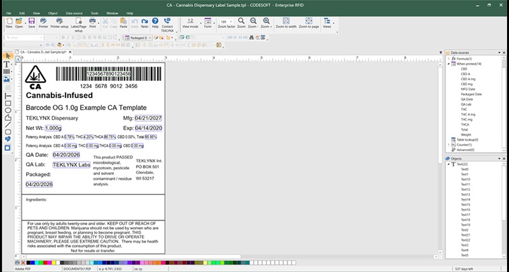Viewport: 509px width, 272px height.
Task: Zoom out with the Zoom - icon
Action: point(253,23)
